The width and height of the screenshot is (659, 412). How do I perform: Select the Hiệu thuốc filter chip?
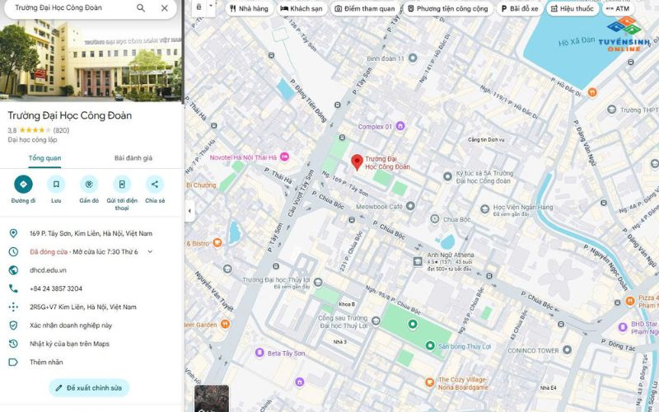573,8
